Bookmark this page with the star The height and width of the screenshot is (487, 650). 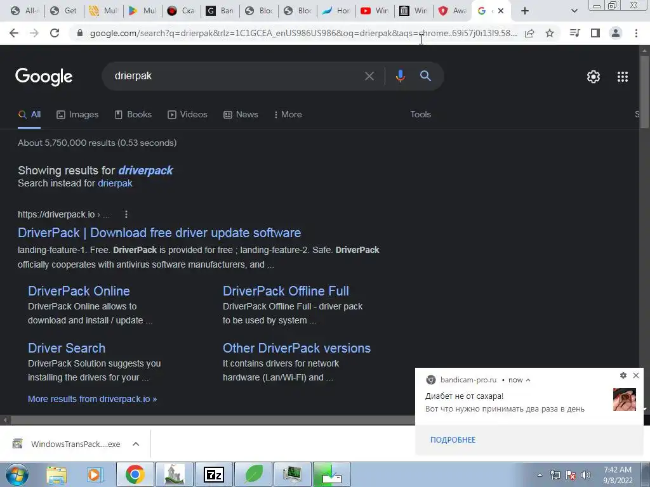click(550, 33)
